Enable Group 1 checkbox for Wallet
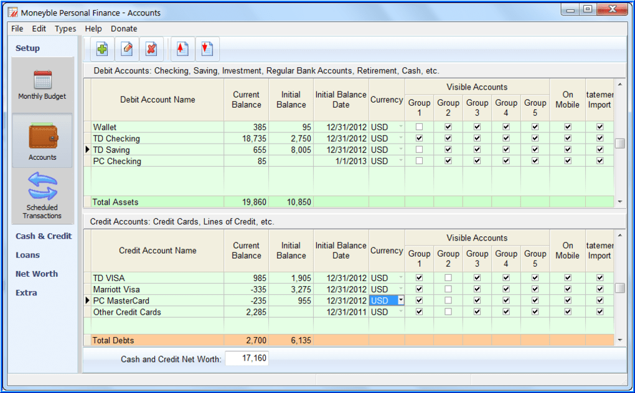The width and height of the screenshot is (635, 393). 419,127
